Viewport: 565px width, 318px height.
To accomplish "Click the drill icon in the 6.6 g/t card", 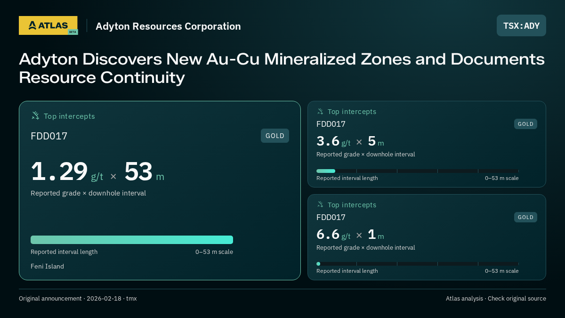I will [x=320, y=204].
